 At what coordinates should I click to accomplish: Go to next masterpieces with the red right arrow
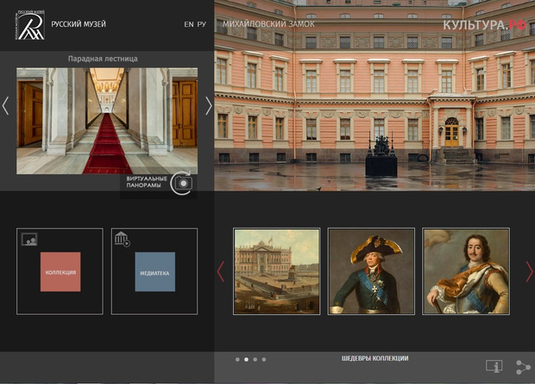pos(529,271)
